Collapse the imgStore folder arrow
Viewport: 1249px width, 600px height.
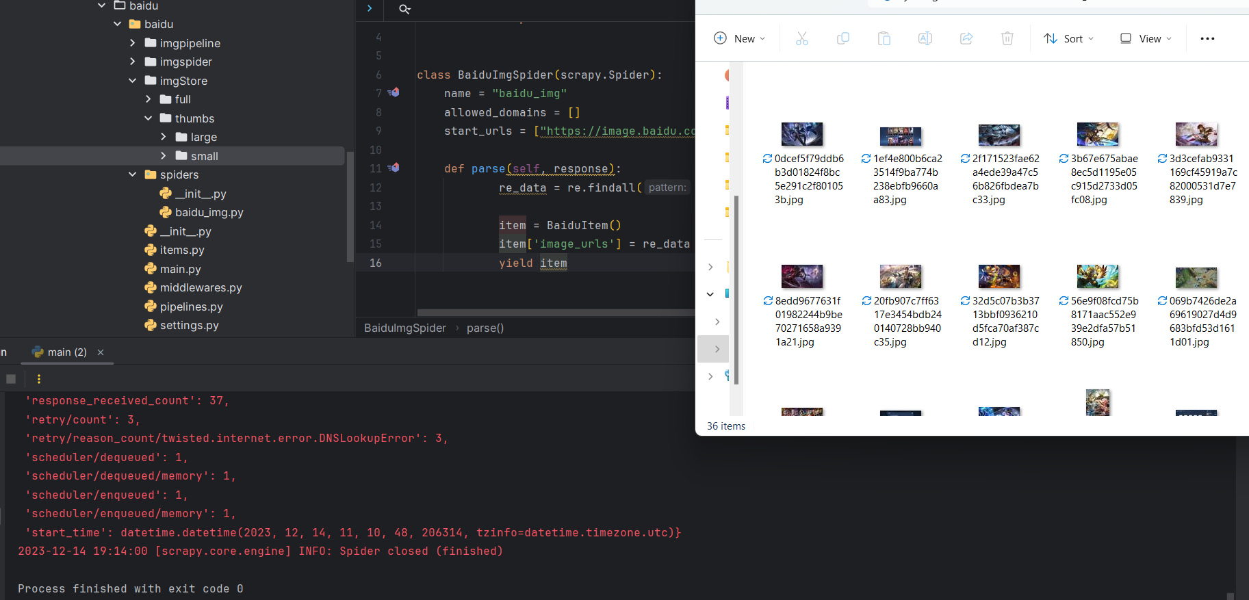click(133, 81)
